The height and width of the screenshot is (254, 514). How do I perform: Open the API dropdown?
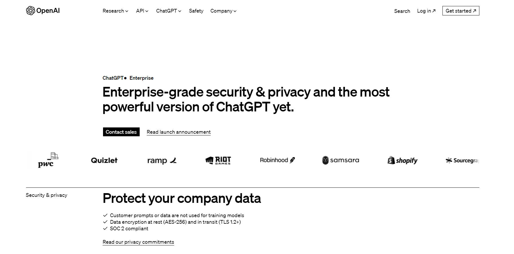coord(142,11)
